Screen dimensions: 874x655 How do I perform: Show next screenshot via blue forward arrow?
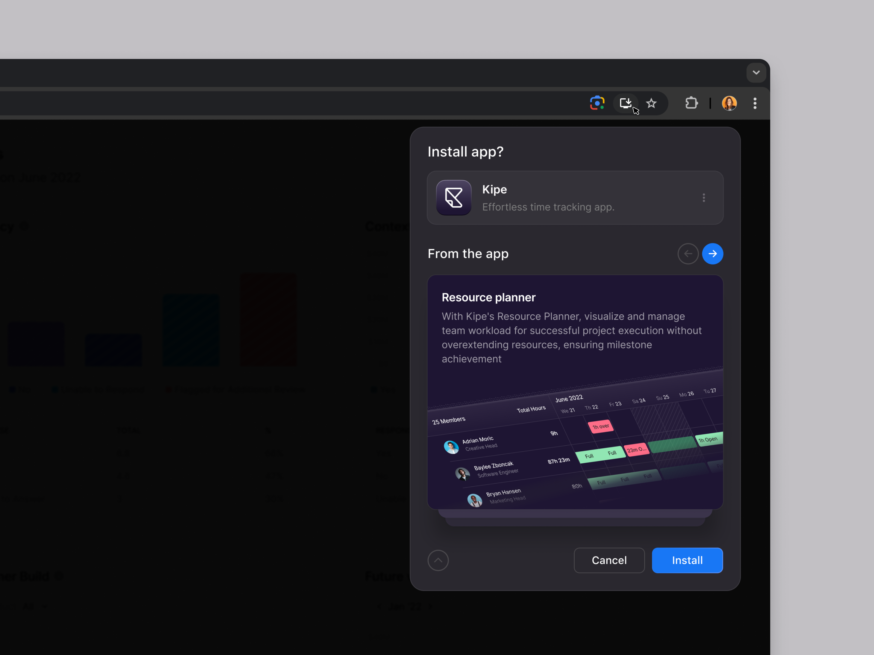[712, 254]
